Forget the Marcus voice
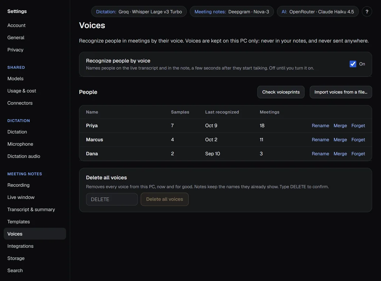The width and height of the screenshot is (381, 281). pyautogui.click(x=358, y=140)
